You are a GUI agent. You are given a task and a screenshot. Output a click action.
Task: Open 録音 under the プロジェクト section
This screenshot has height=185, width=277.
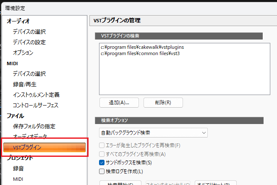(18, 169)
